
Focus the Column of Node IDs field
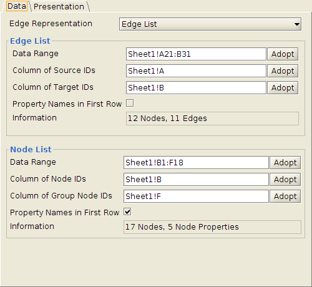pyautogui.click(x=196, y=180)
